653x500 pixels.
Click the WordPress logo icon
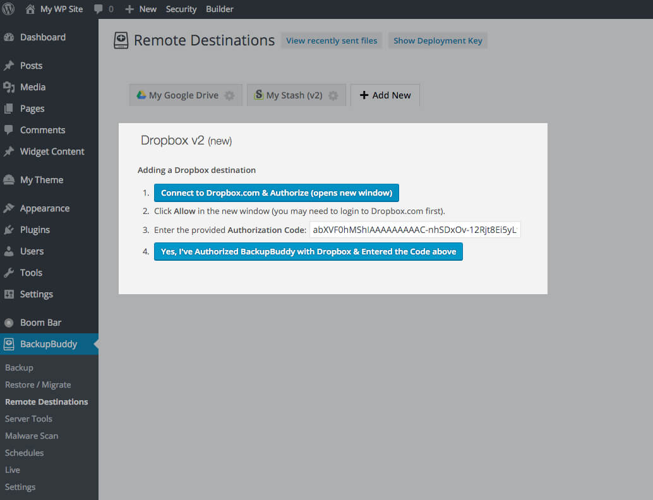[8, 9]
